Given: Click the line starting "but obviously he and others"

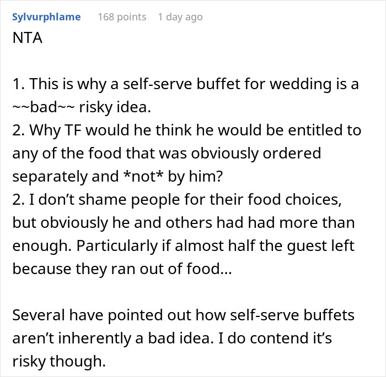Looking at the screenshot, I should (183, 223).
